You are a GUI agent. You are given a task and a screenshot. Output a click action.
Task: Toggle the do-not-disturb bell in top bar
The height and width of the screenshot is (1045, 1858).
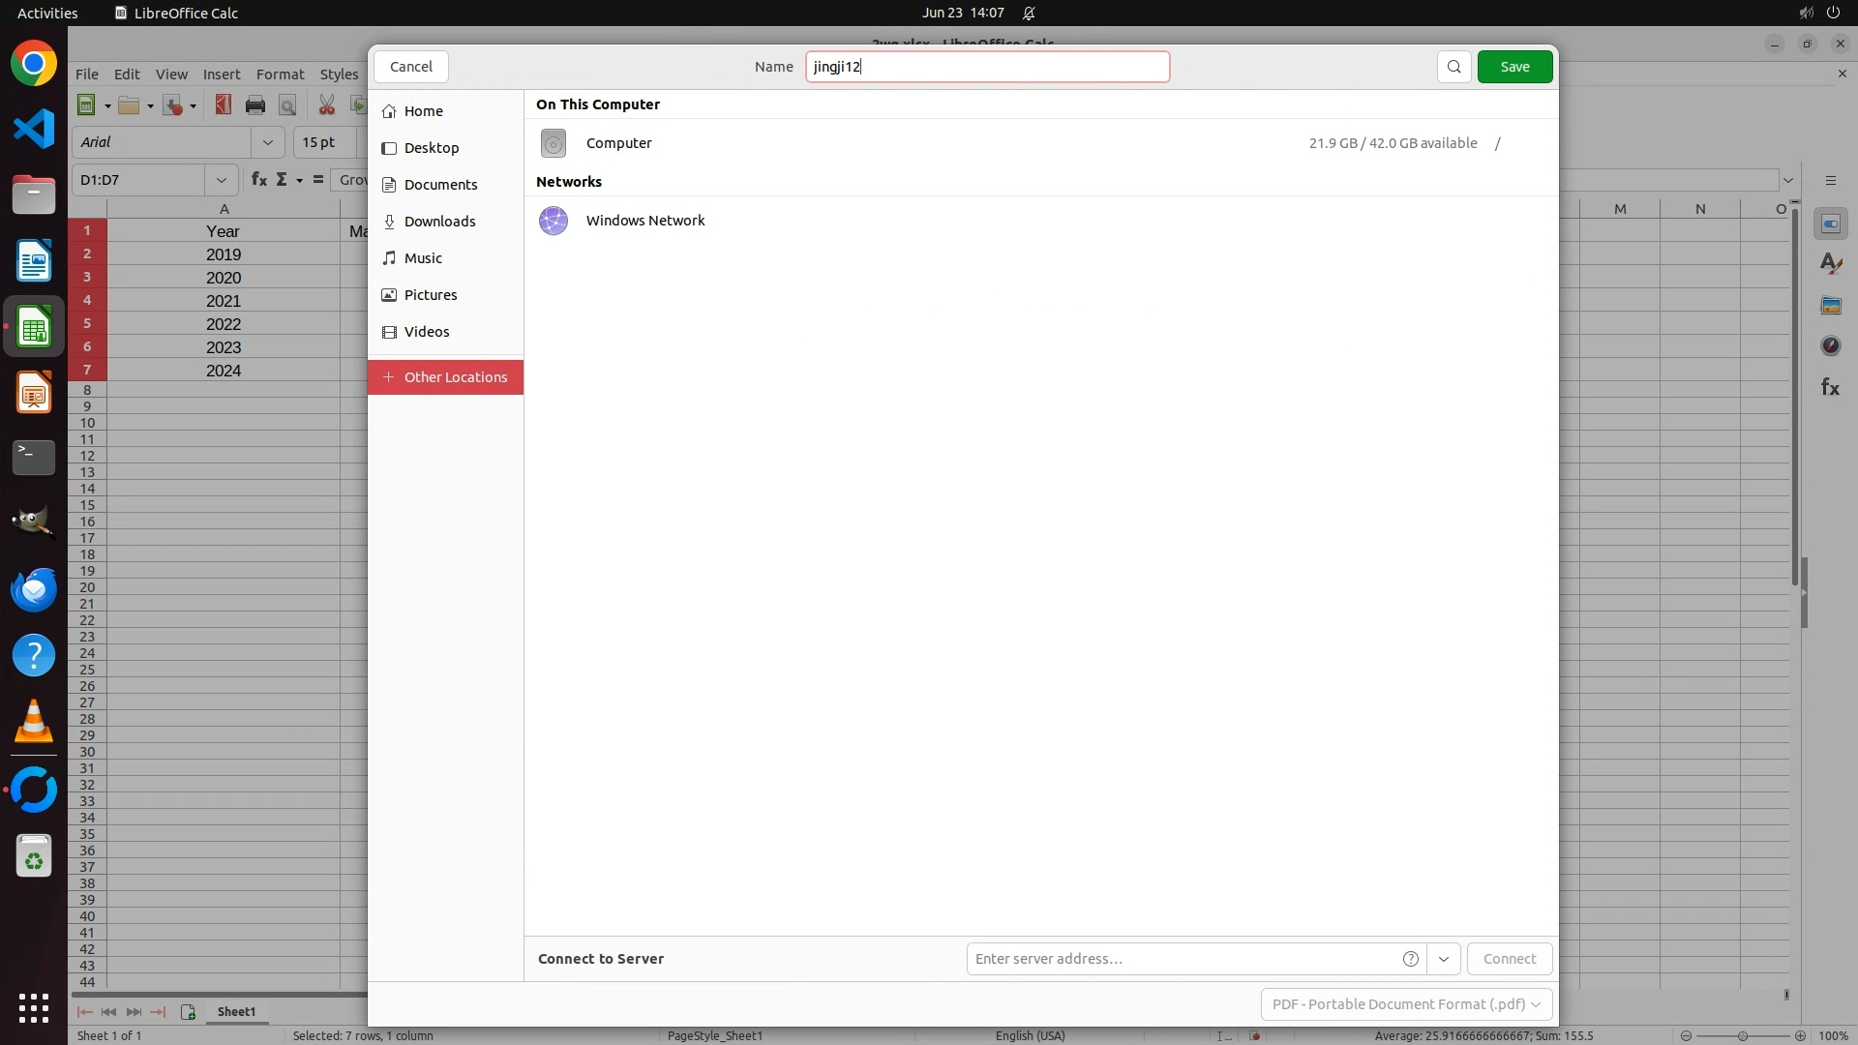1029,13
